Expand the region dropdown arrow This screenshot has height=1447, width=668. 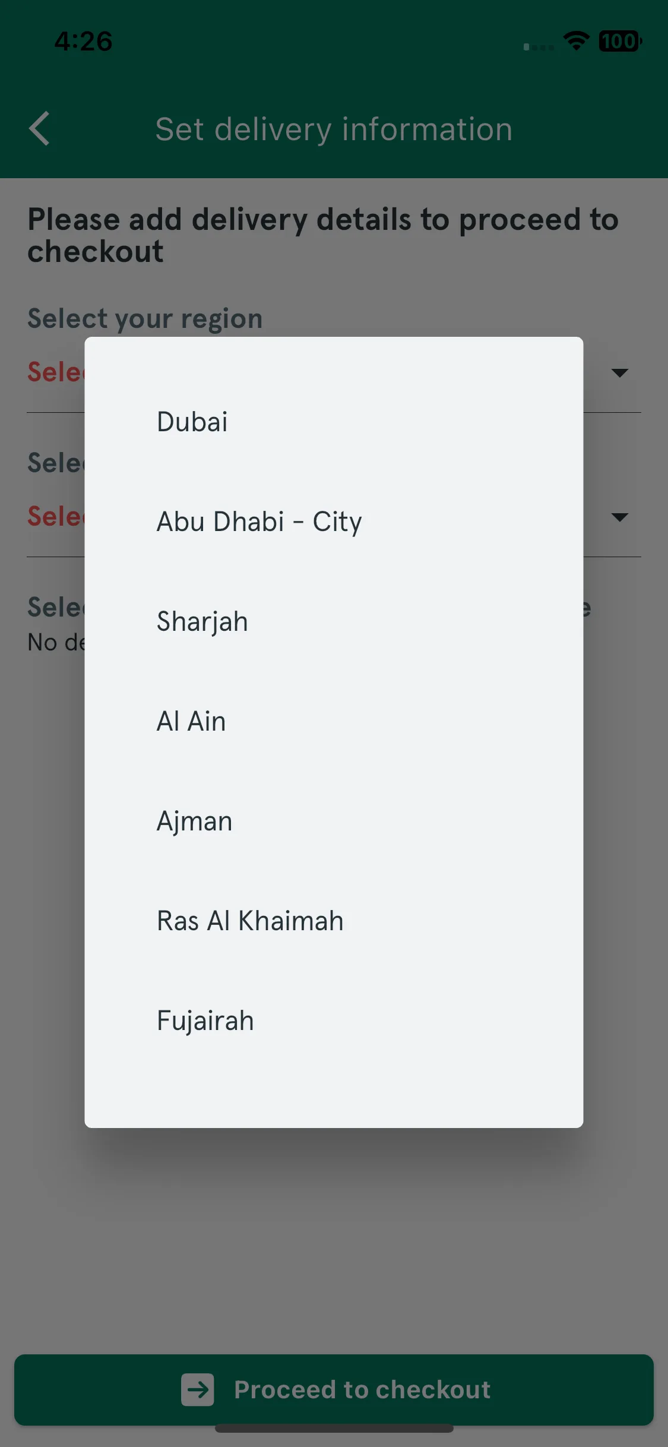click(619, 373)
